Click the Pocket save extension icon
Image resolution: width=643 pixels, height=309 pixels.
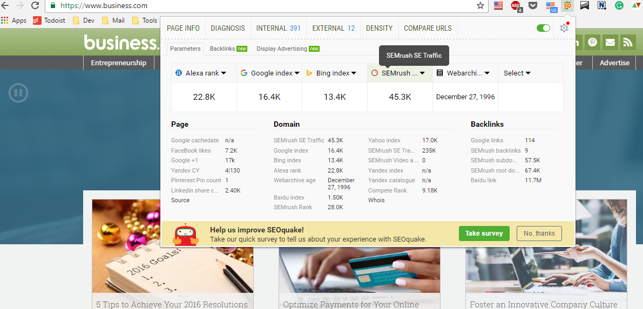coord(533,6)
